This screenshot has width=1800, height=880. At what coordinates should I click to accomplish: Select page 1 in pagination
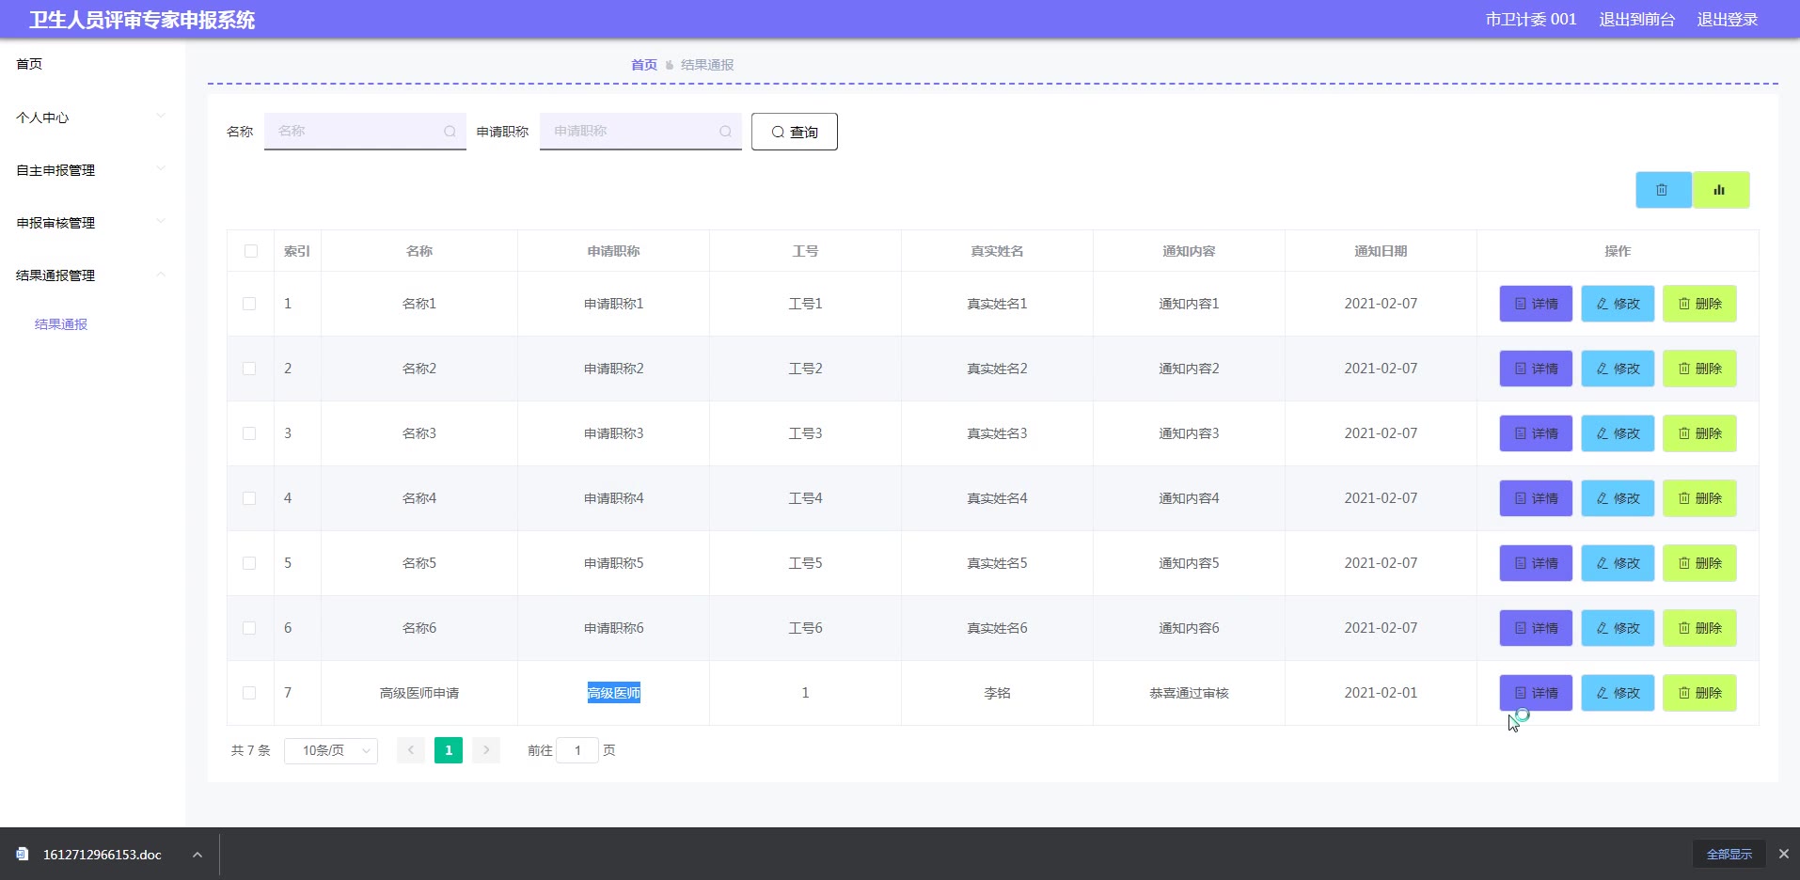[x=449, y=750]
